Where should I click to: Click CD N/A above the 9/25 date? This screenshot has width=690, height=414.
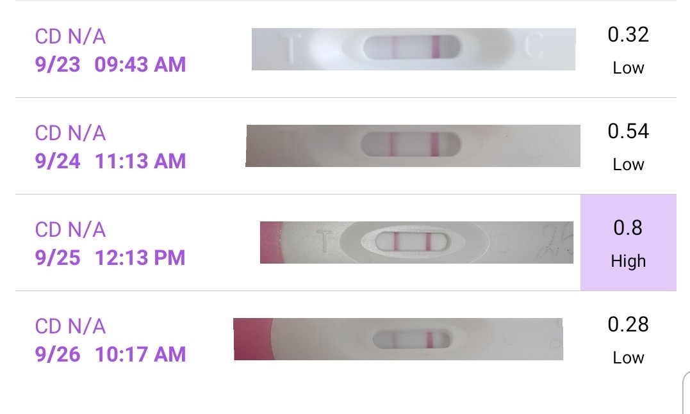(x=70, y=230)
